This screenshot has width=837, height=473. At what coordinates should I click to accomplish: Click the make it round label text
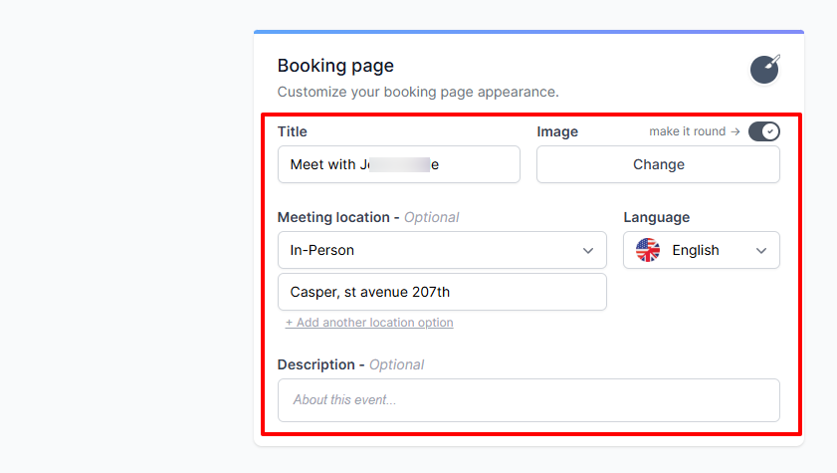tap(688, 131)
